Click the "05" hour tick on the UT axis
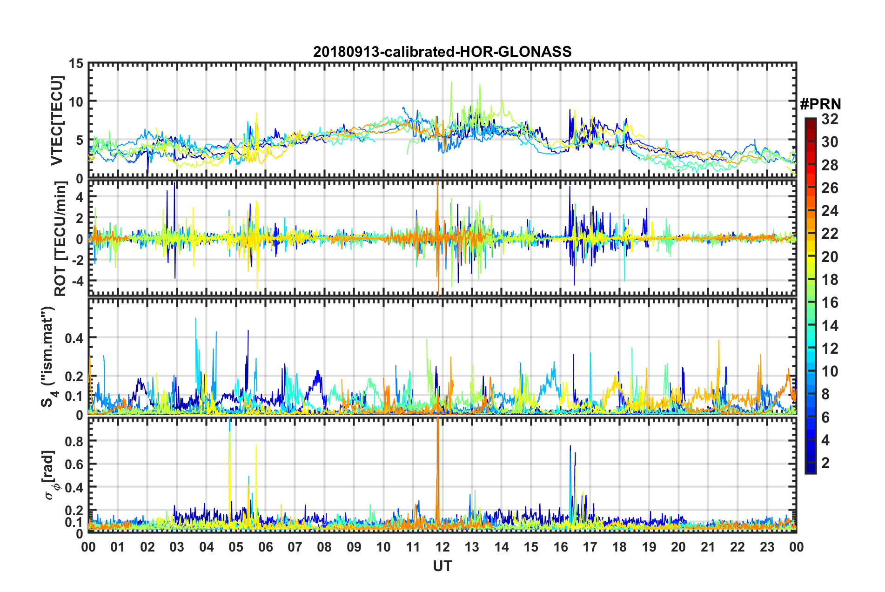 (236, 547)
